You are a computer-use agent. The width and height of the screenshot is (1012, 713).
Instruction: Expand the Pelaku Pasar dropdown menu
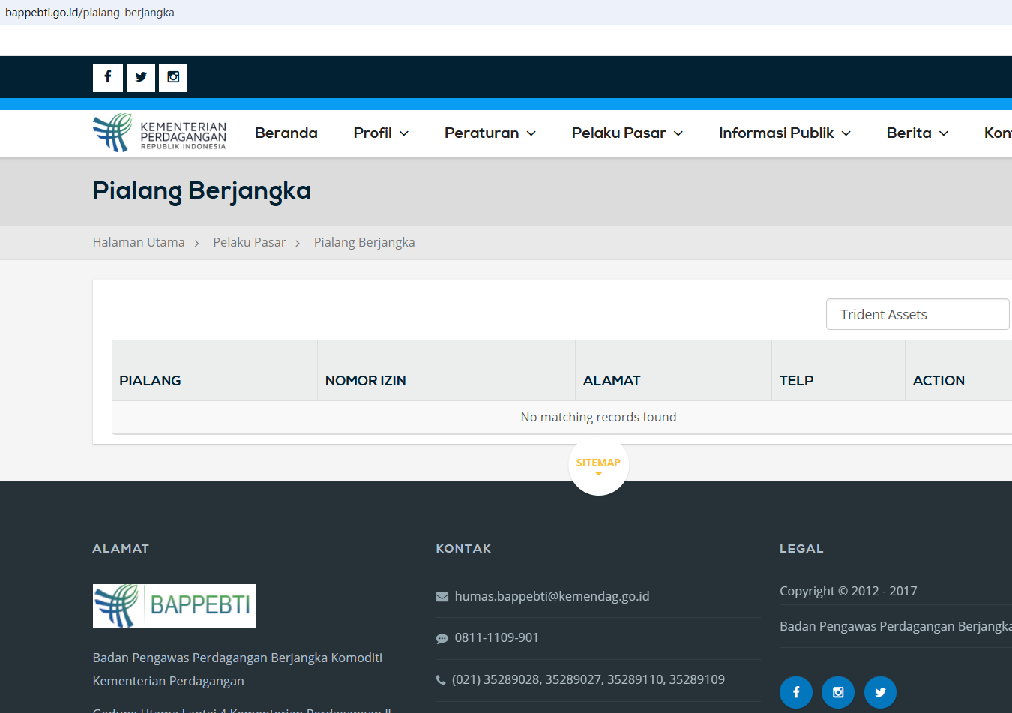point(627,133)
